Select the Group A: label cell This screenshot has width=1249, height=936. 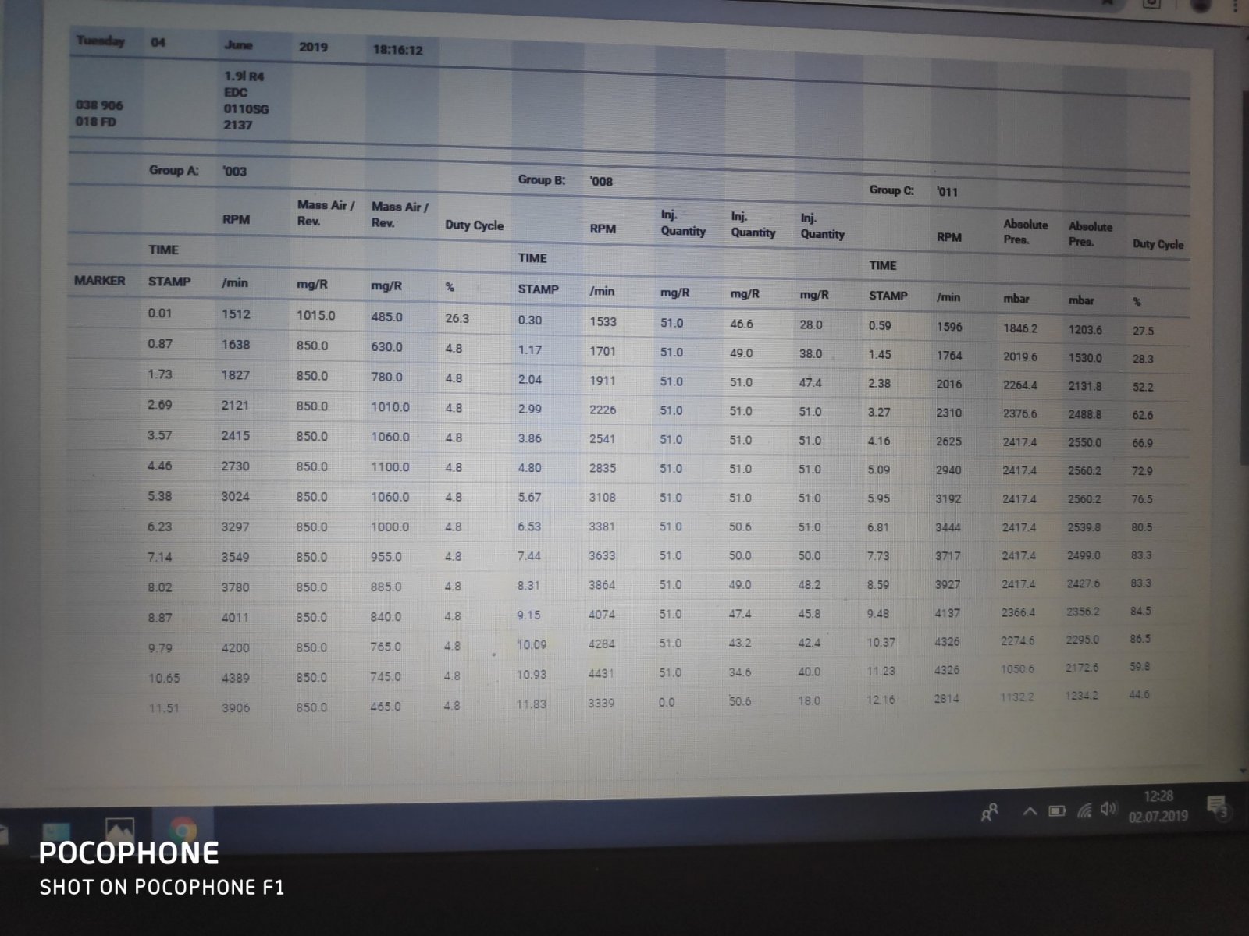[173, 170]
